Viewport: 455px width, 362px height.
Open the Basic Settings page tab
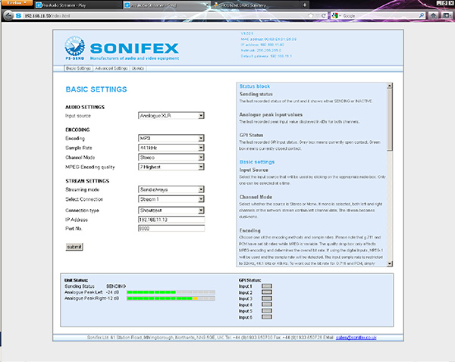pyautogui.click(x=78, y=68)
